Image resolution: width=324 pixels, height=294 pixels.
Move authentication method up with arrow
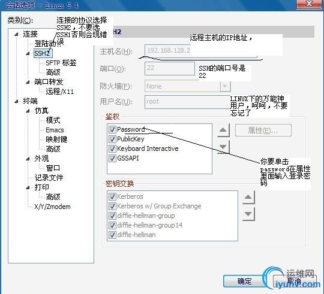(223, 130)
